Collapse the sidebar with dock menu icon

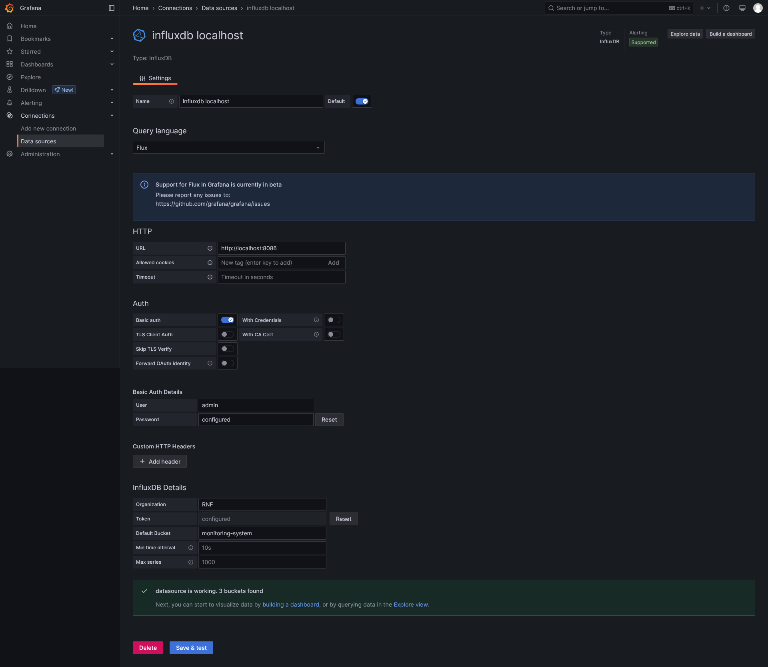(112, 8)
